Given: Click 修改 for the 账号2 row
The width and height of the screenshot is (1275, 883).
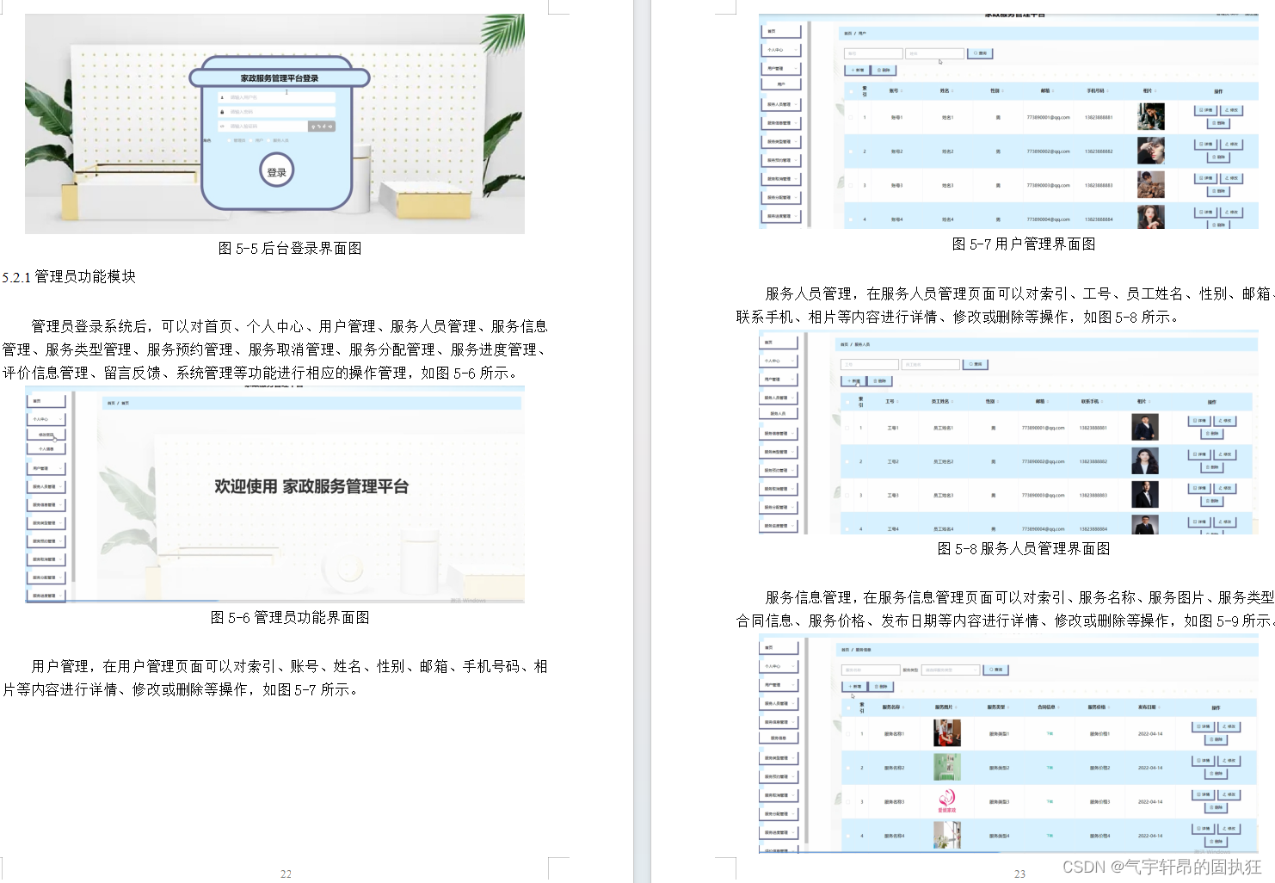Looking at the screenshot, I should [1231, 144].
